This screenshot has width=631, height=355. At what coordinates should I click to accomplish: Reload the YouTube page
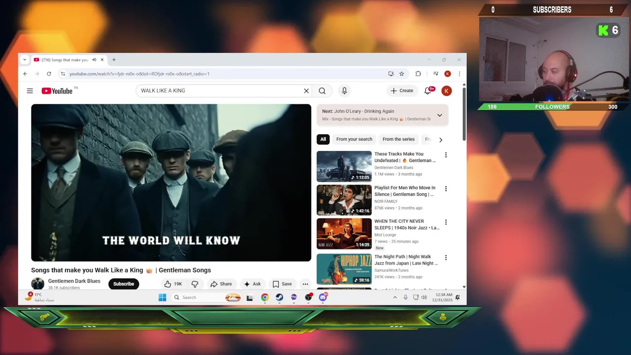(x=49, y=74)
